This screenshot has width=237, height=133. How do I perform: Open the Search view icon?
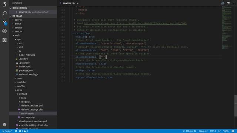[x=4, y=13]
